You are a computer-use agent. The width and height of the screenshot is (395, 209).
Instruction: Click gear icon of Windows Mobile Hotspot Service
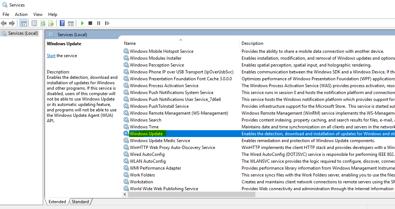pyautogui.click(x=126, y=51)
